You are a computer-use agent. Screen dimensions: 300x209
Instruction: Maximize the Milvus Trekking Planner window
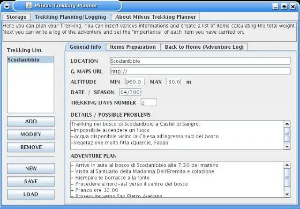(x=284, y=7)
